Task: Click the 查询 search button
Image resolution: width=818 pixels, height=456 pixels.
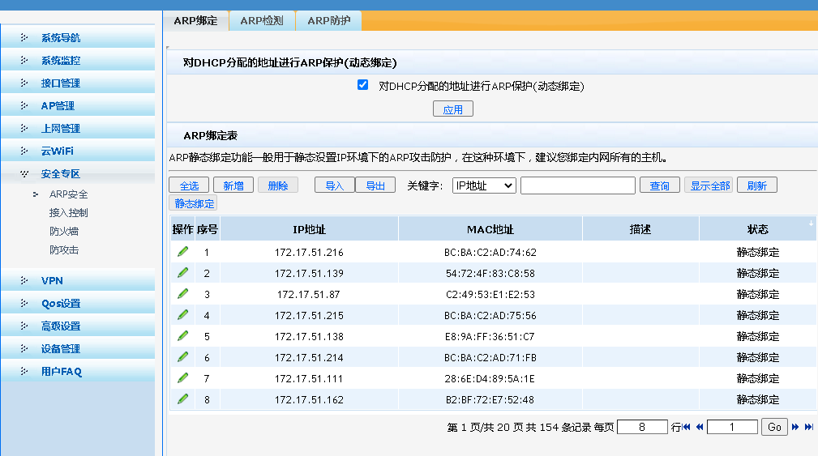Action: pos(659,185)
